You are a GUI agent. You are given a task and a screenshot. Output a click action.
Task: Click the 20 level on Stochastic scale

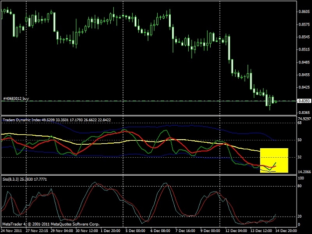pyautogui.click(x=300, y=217)
